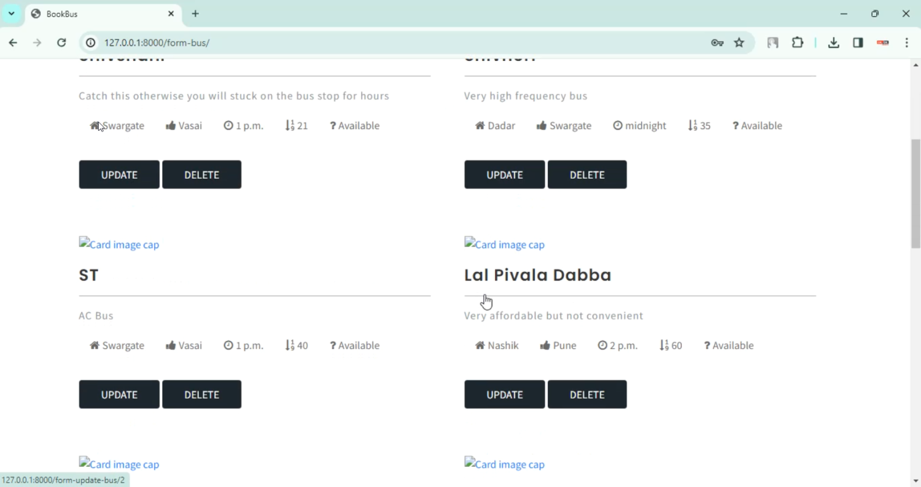This screenshot has height=487, width=921.
Task: Go back to previous page
Action: [x=13, y=42]
